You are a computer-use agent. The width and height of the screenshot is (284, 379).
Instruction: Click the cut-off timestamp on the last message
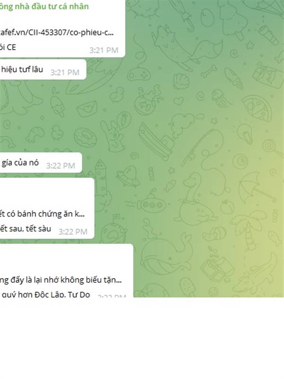pyautogui.click(x=112, y=295)
